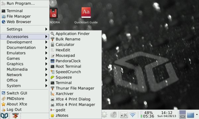
Task: Click the Xarchiver icon
Action: pyautogui.click(x=52, y=94)
